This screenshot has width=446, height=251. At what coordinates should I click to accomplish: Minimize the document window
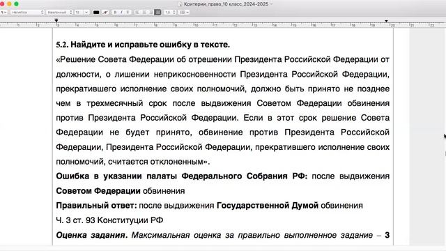[9, 4]
